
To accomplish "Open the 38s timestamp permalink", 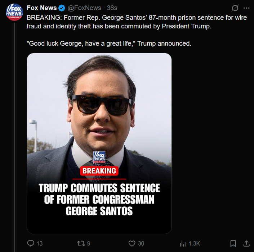I will pyautogui.click(x=112, y=8).
